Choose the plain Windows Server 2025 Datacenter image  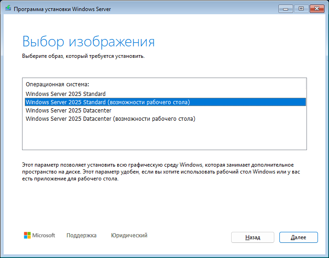[x=165, y=111]
